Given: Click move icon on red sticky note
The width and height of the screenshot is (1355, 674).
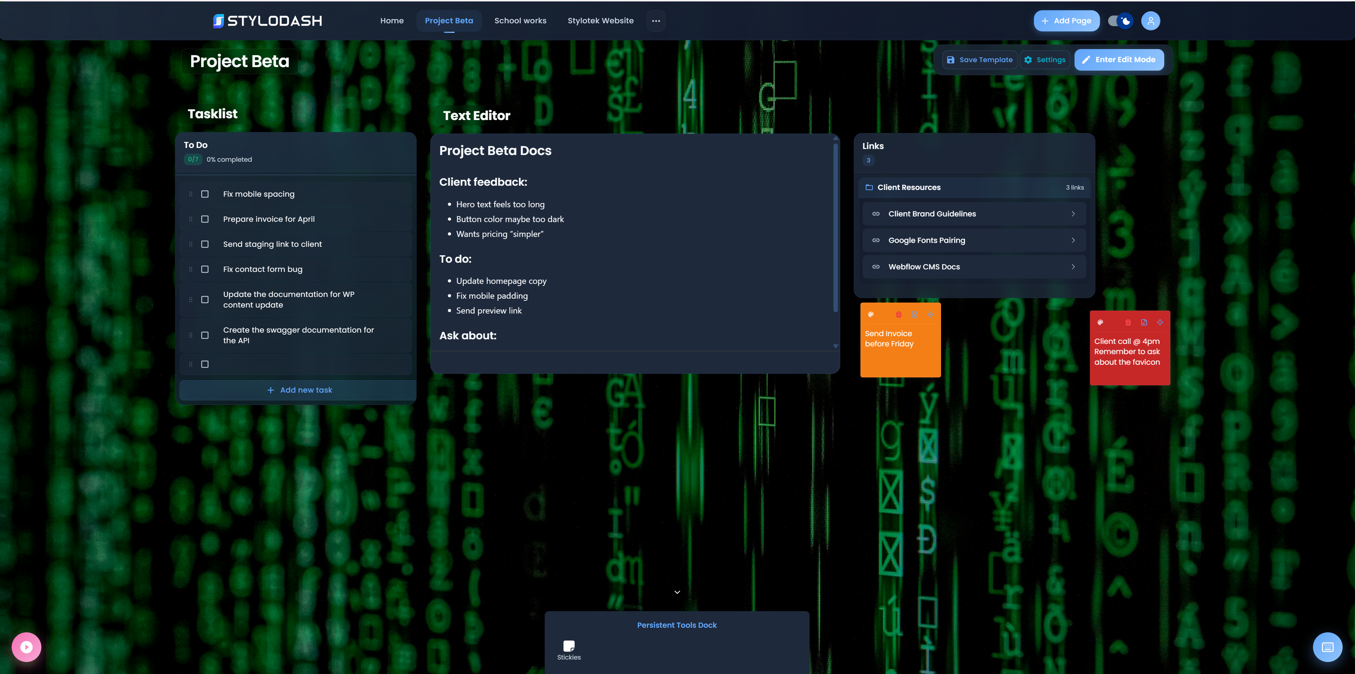Looking at the screenshot, I should (x=1160, y=322).
